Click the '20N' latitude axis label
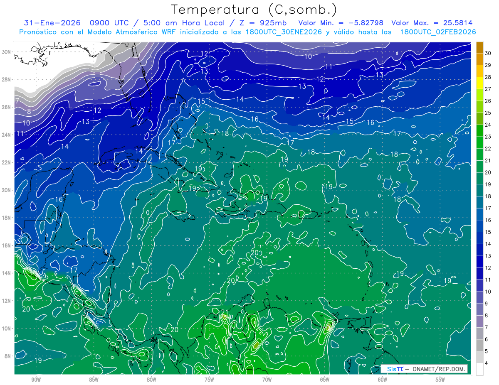The image size is (499, 385). (x=6, y=190)
